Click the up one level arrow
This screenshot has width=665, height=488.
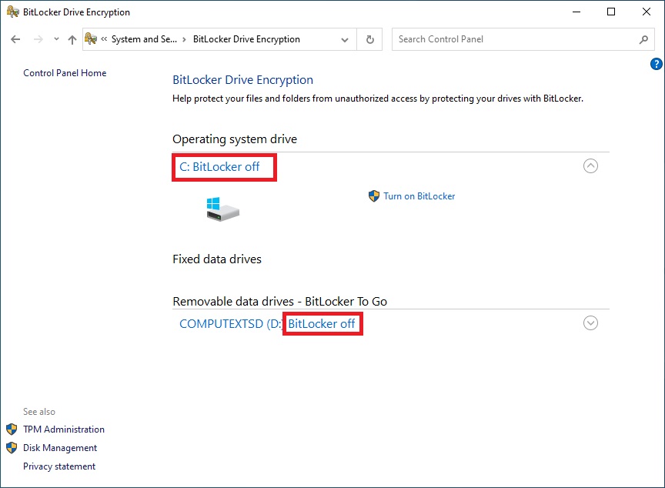coord(72,38)
